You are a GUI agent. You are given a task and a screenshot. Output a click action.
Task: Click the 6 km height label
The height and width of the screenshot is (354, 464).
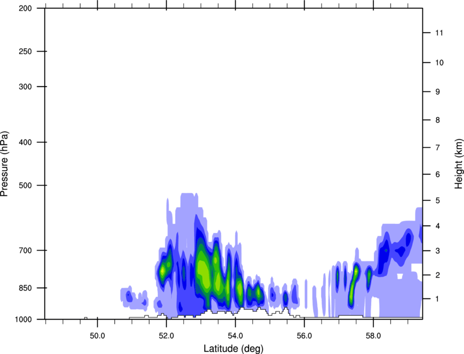tap(438, 174)
